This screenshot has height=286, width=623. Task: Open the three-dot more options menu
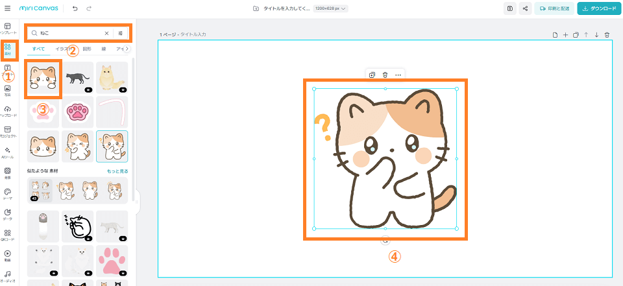tap(398, 75)
